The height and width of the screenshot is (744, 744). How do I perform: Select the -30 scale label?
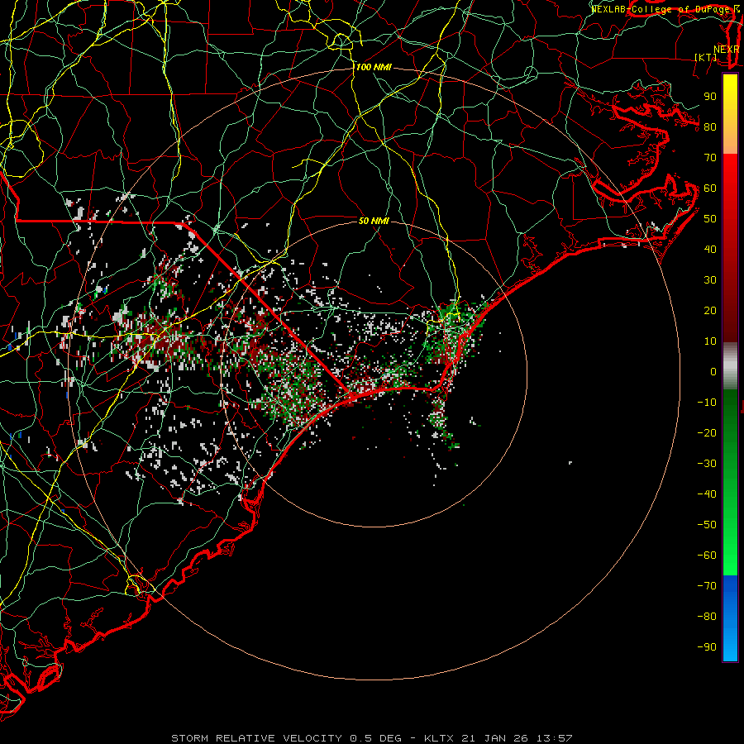click(707, 464)
